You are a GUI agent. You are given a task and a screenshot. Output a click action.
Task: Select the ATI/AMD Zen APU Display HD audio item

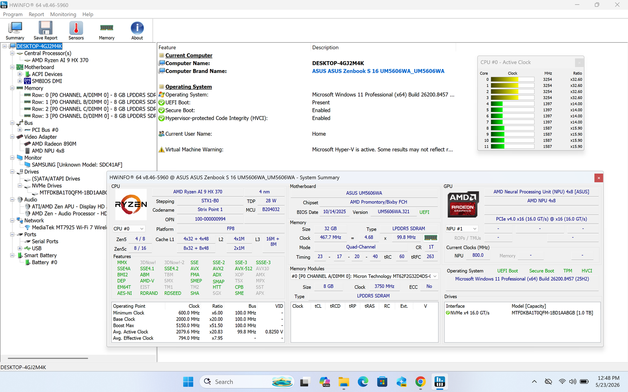(69, 207)
